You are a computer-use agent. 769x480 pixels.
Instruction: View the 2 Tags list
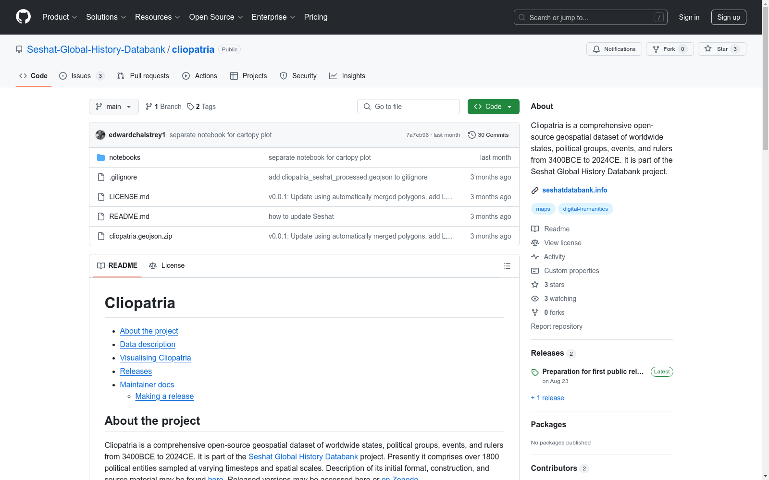[201, 107]
